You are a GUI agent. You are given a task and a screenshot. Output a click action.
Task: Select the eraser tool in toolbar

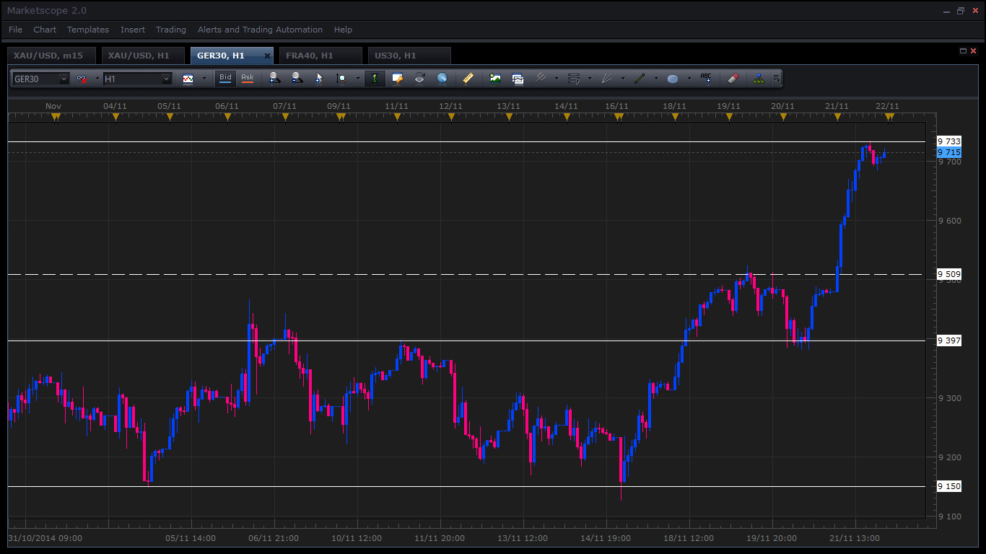tap(733, 79)
